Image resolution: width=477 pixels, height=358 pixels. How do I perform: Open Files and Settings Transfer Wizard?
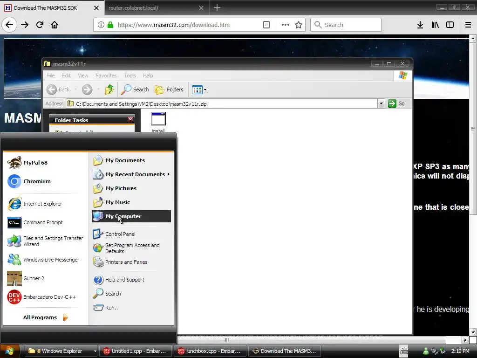[x=45, y=241]
